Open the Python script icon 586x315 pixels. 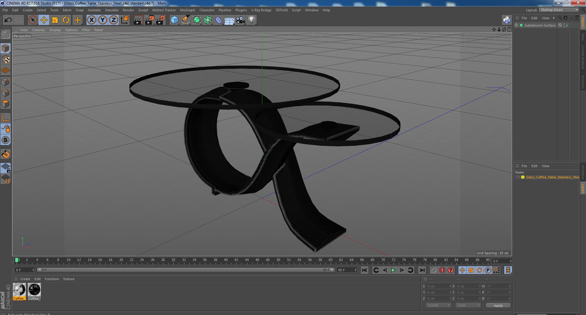point(507,20)
